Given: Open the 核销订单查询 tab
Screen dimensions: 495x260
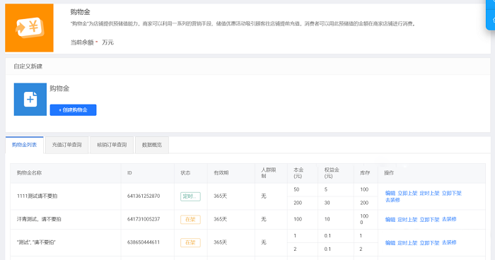Looking at the screenshot, I should [x=112, y=145].
